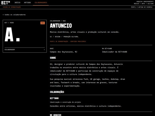Go back to todos os colaboradores
The height and width of the screenshot is (116, 155).
[x=14, y=15]
